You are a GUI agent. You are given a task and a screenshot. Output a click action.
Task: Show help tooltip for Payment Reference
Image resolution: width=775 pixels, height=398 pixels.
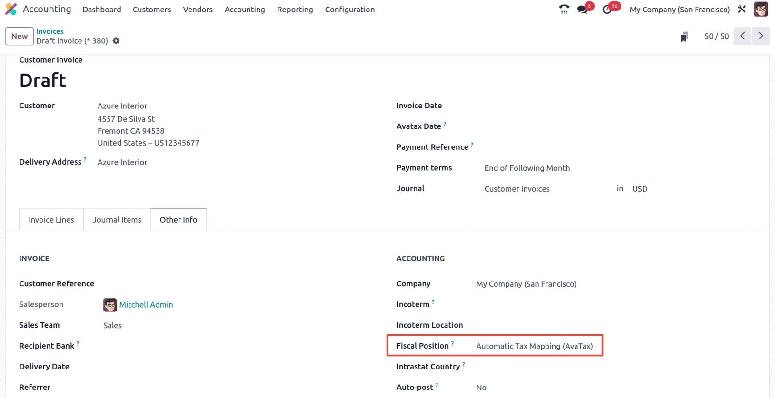(x=472, y=145)
